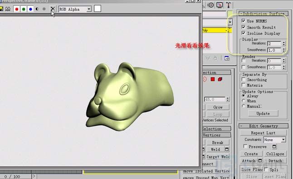Click the Display Smoothness value field
The image size is (293, 179).
click(x=274, y=50)
